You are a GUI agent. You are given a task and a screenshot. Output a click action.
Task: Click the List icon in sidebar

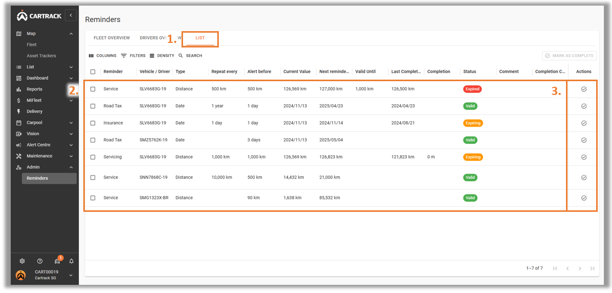[x=19, y=67]
